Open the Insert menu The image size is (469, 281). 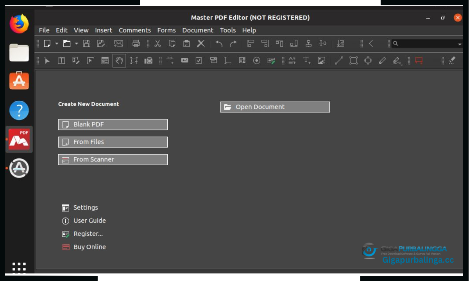[104, 30]
